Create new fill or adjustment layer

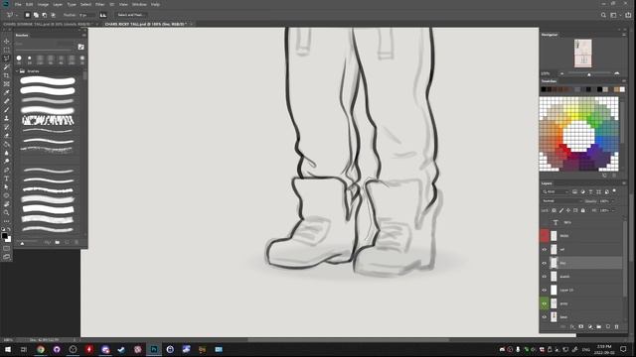[x=589, y=326]
